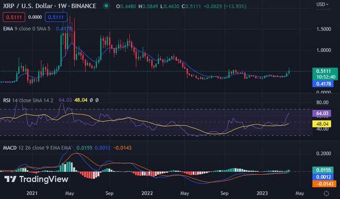The image size is (340, 199).
Task: Click the +0.0625 (+13.93%) change value
Action: (225, 7)
